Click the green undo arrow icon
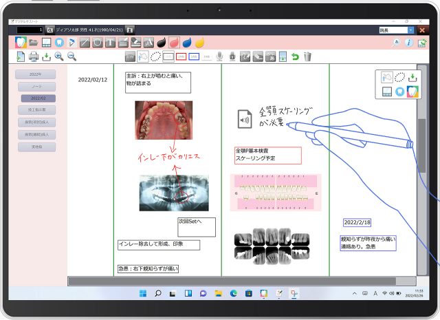 295,56
